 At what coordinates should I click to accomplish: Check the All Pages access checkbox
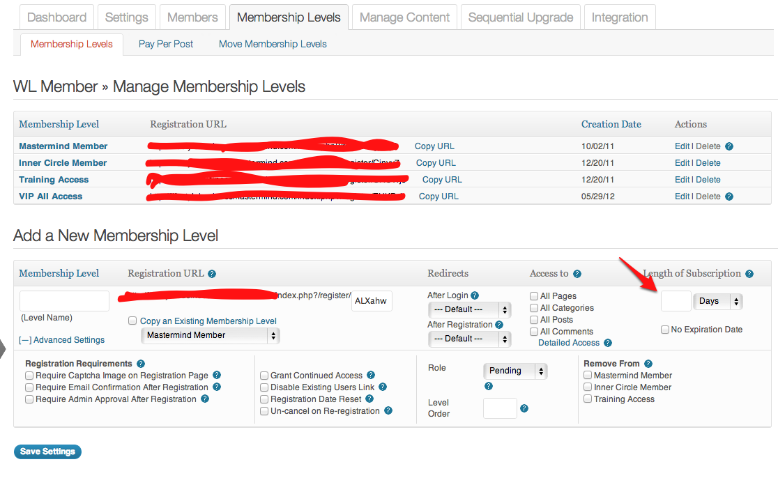(x=534, y=296)
